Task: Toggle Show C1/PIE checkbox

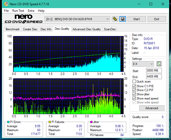Action: pos(134,86)
